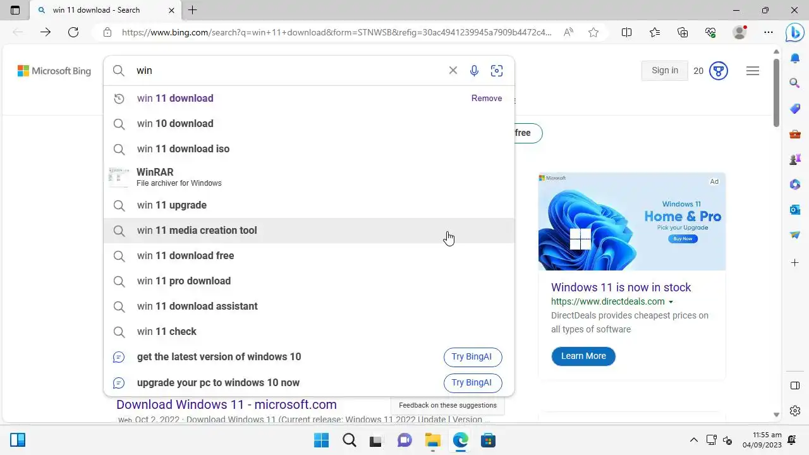View site information lock icon
Screen dimensions: 809x455
pyautogui.click(x=107, y=32)
